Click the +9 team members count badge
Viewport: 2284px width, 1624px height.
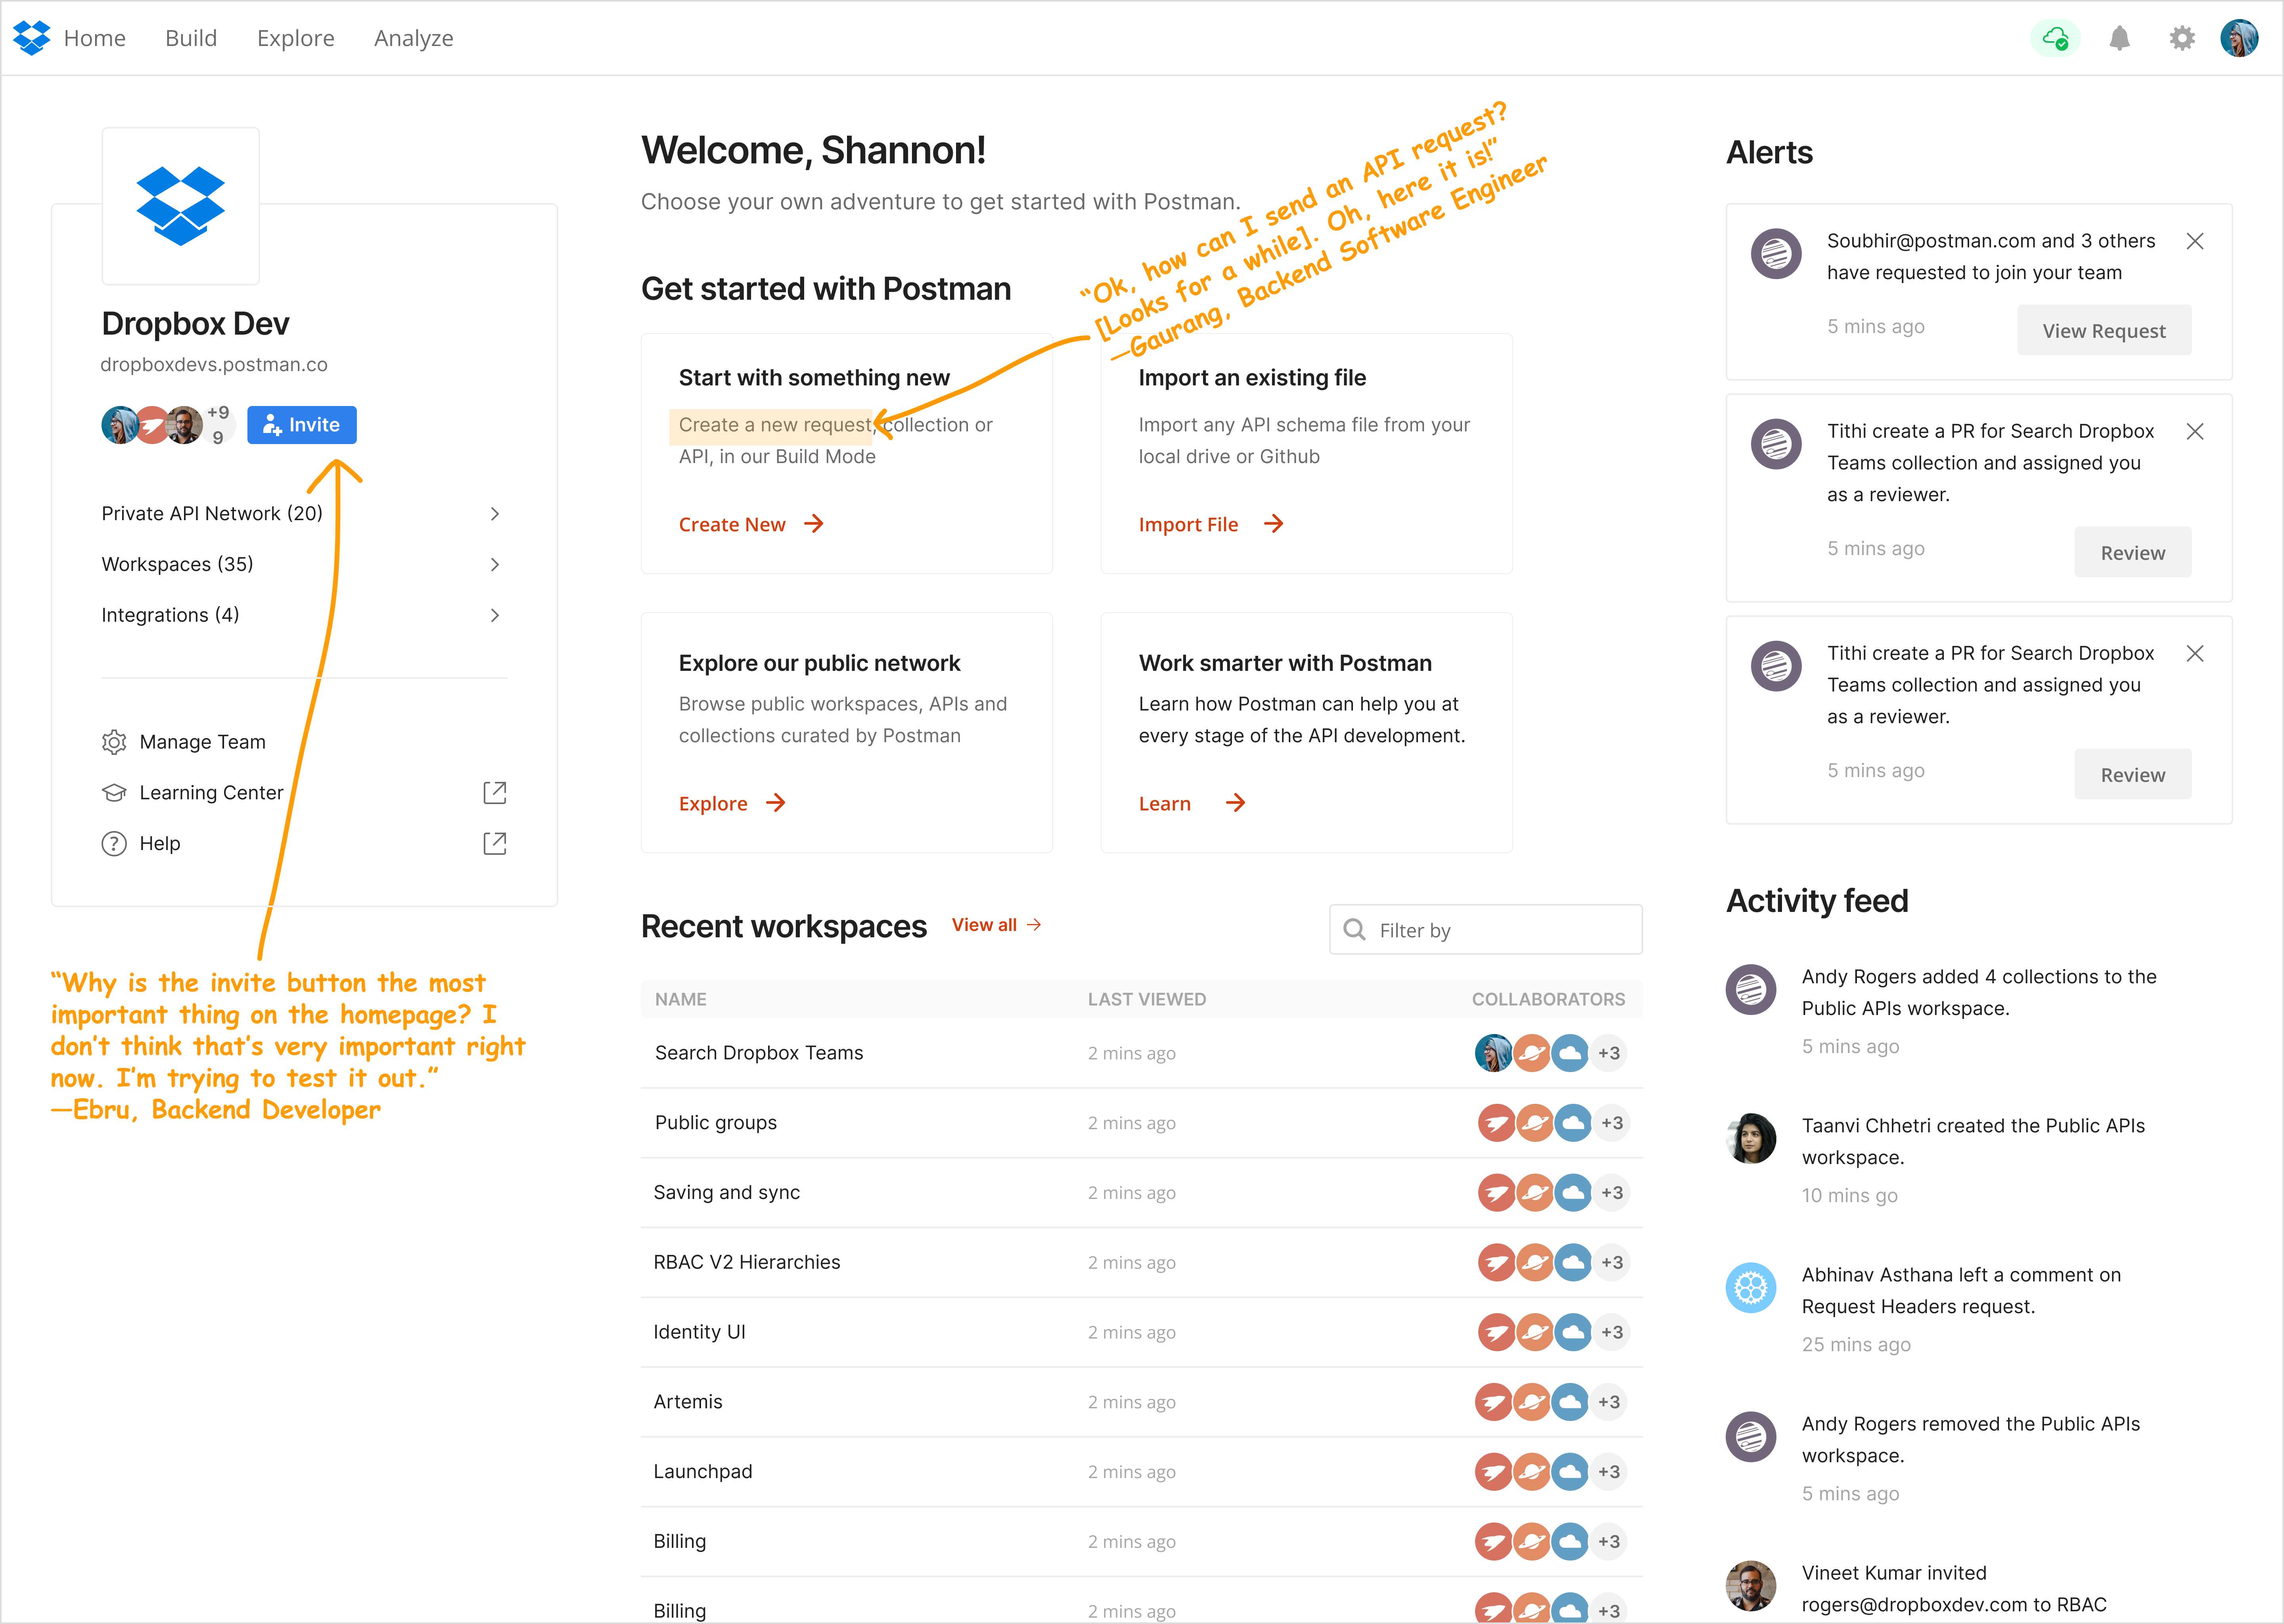(218, 425)
